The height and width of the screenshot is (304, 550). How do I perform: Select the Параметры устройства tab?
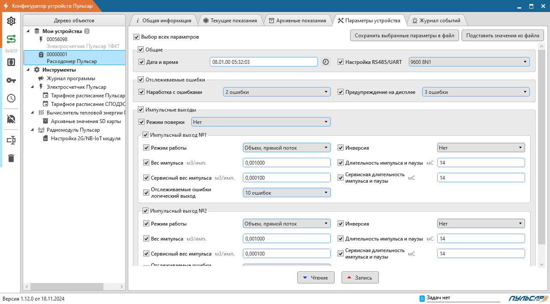point(369,20)
